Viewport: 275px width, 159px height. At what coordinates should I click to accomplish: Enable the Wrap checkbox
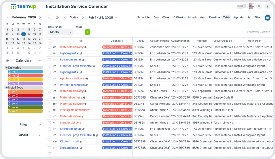pyautogui.click(x=78, y=32)
